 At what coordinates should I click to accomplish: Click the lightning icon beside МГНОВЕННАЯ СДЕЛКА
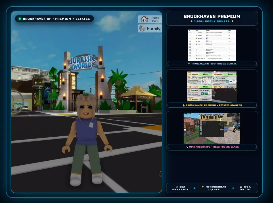tap(203, 187)
